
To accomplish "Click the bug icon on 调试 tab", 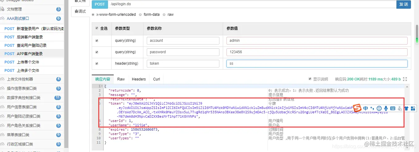I will (76, 11).
